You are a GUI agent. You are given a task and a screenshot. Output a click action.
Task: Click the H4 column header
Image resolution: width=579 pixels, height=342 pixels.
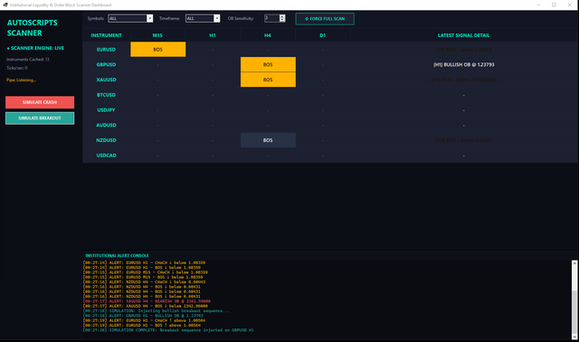(x=268, y=35)
